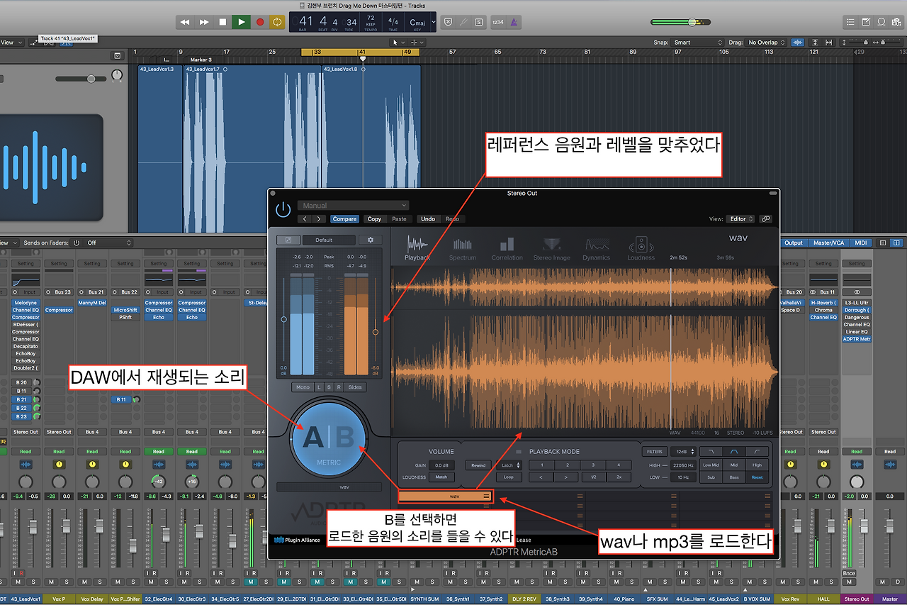Click the blue A level slider handle
The image size is (907, 605).
284,320
